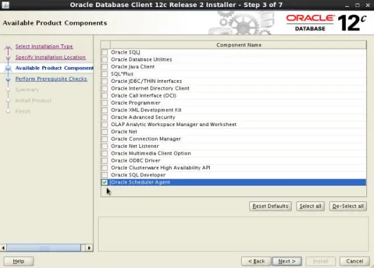Click the Next button
The height and width of the screenshot is (268, 374).
(287, 261)
